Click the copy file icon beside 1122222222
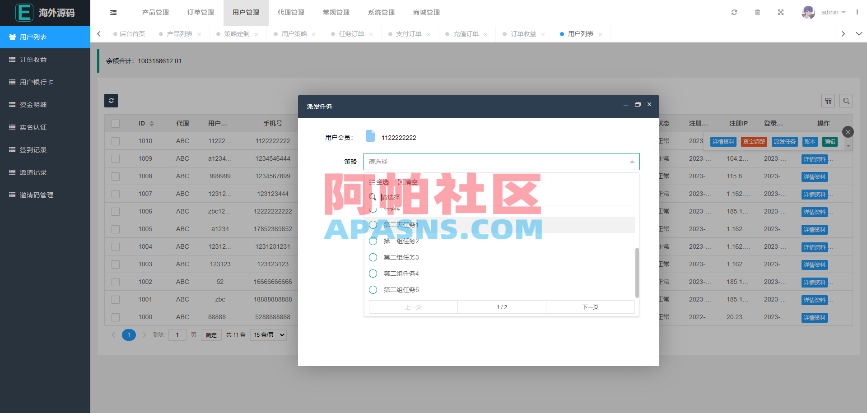 370,136
